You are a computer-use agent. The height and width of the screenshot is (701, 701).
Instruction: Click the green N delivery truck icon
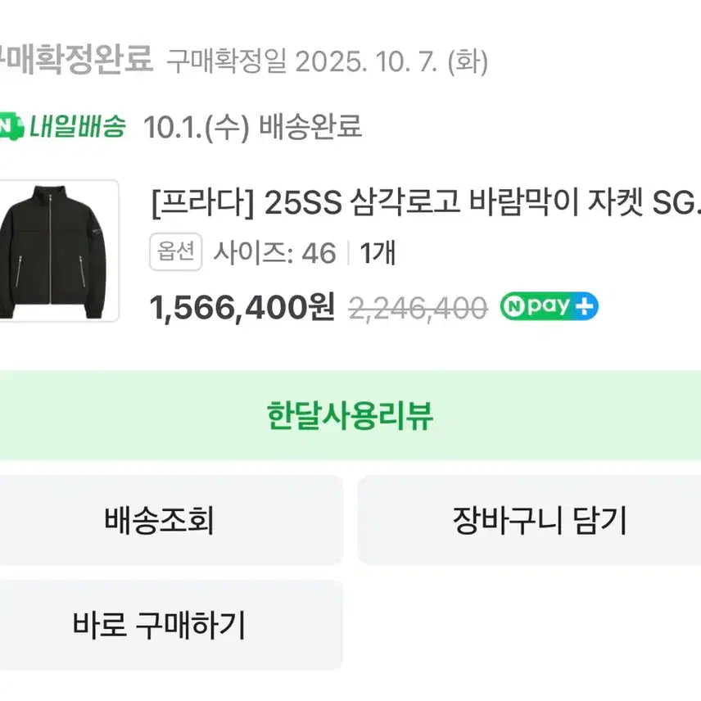[8, 128]
